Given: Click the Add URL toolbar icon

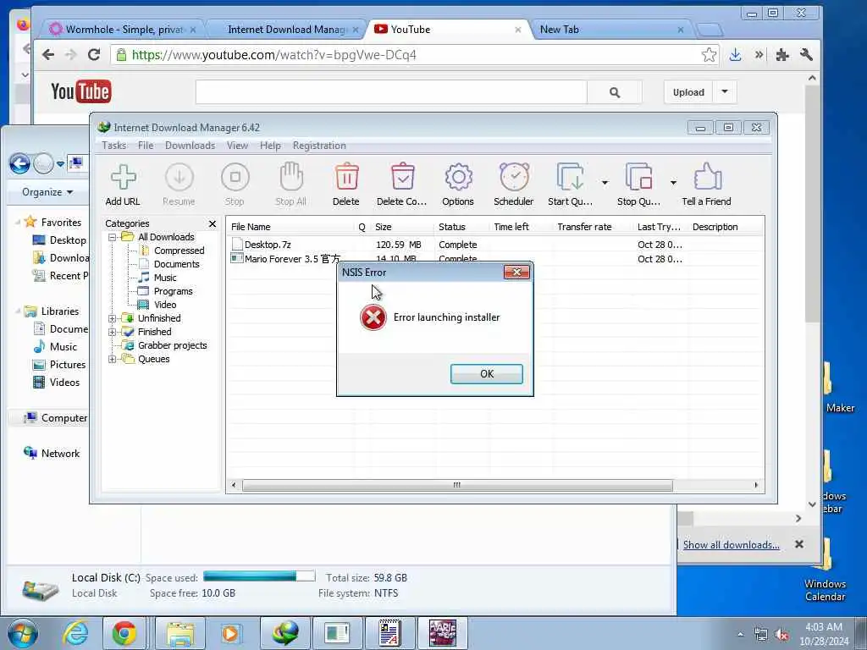Looking at the screenshot, I should pyautogui.click(x=124, y=178).
